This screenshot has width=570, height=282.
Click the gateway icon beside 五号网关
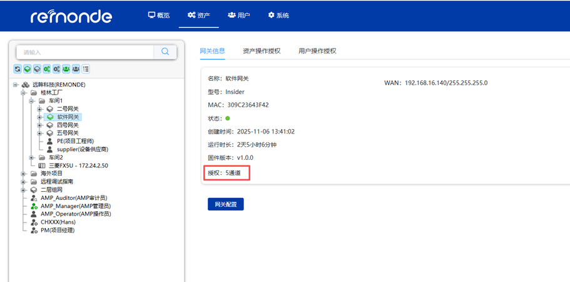(50, 133)
